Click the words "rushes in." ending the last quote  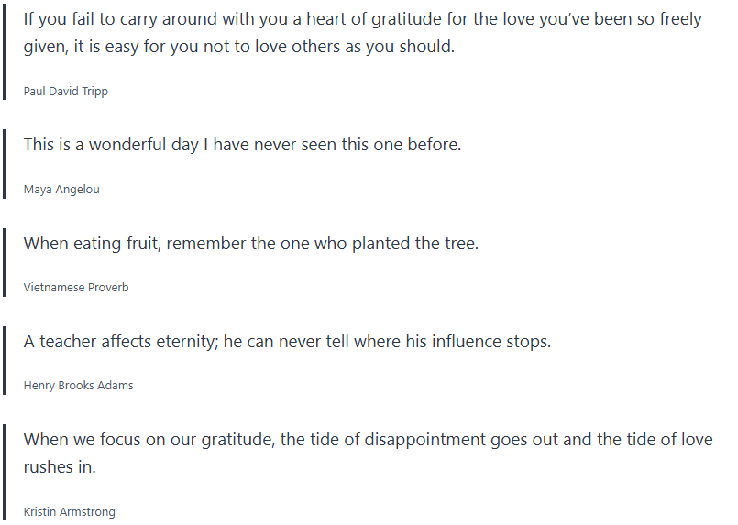click(x=60, y=467)
